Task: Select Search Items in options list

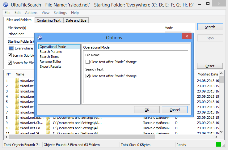Action: [49, 57]
